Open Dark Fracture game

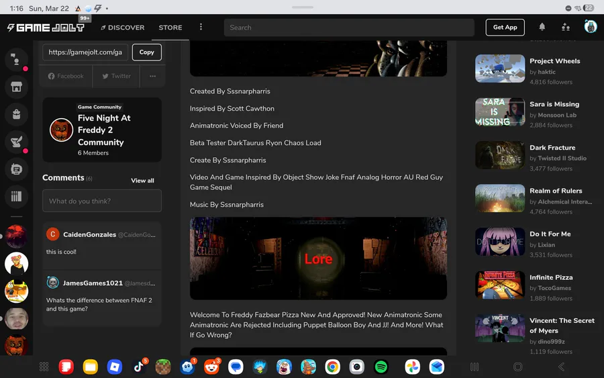[552, 148]
